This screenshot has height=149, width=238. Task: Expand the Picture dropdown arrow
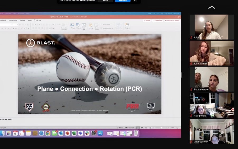75,25
